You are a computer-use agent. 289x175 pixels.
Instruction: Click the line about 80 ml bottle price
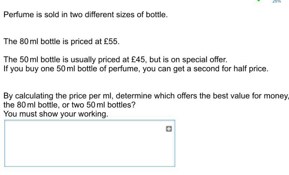coord(61,41)
